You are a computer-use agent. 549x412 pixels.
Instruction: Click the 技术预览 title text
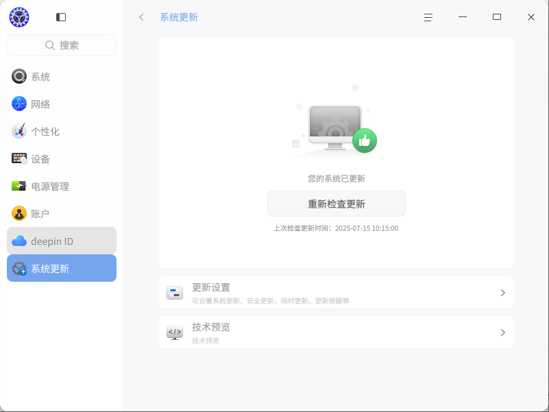(x=211, y=327)
